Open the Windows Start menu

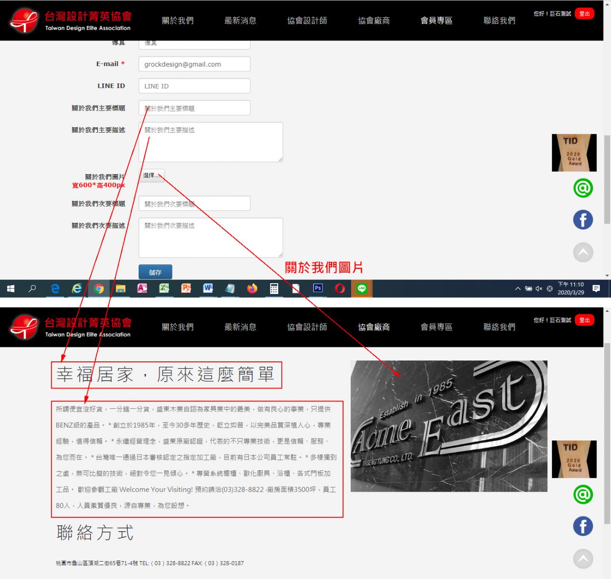click(x=11, y=289)
